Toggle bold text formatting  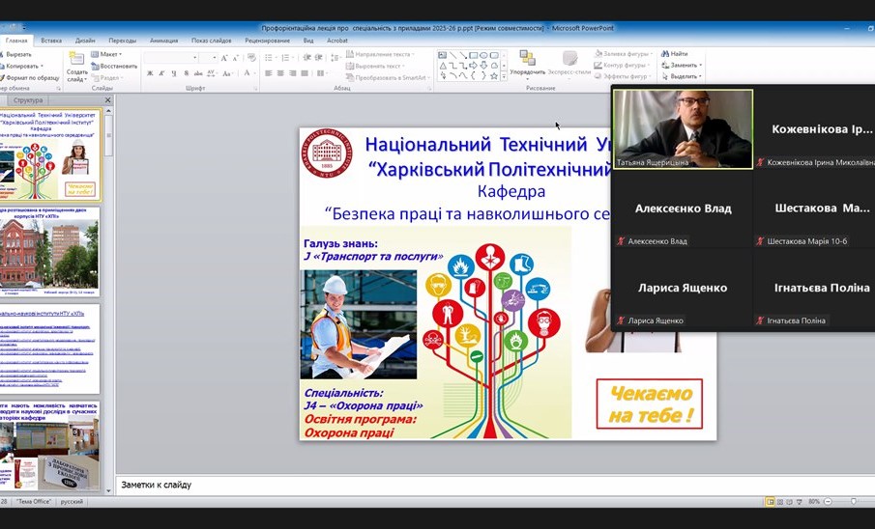pyautogui.click(x=150, y=73)
